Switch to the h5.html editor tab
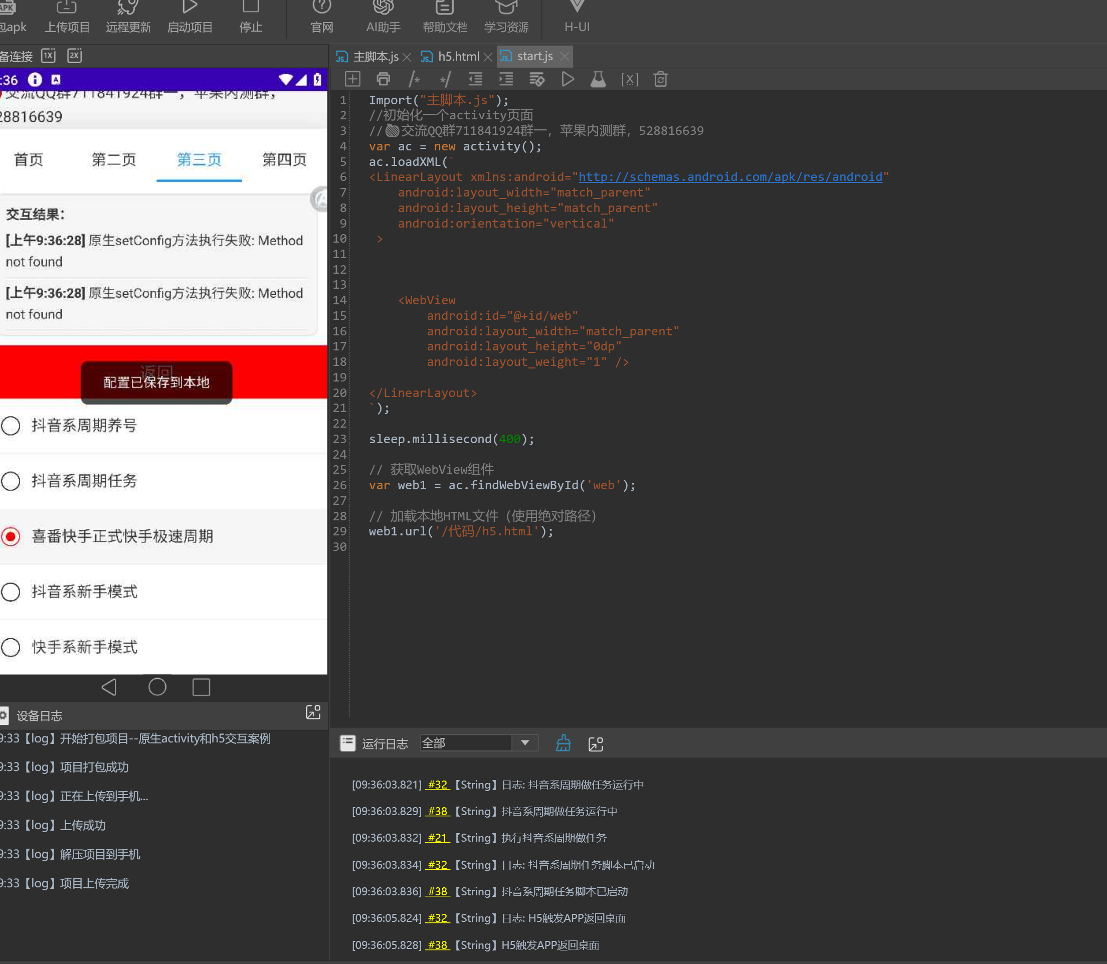This screenshot has width=1107, height=964. click(458, 57)
